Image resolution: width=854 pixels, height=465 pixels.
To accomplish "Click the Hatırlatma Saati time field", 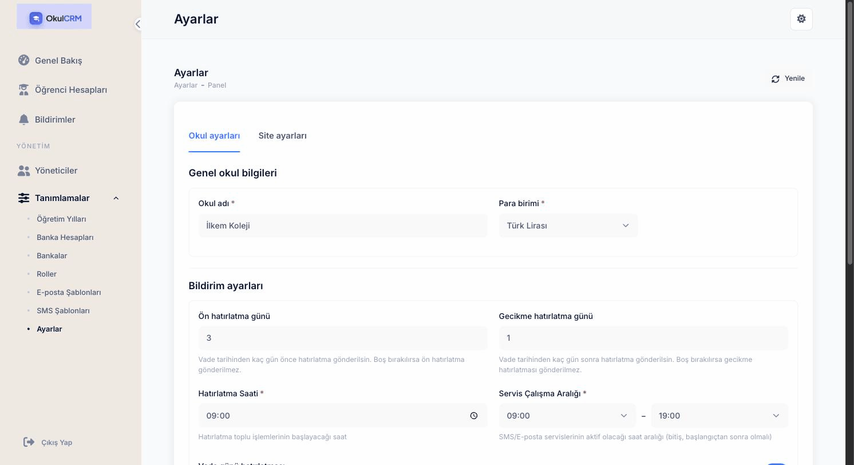I will [343, 416].
